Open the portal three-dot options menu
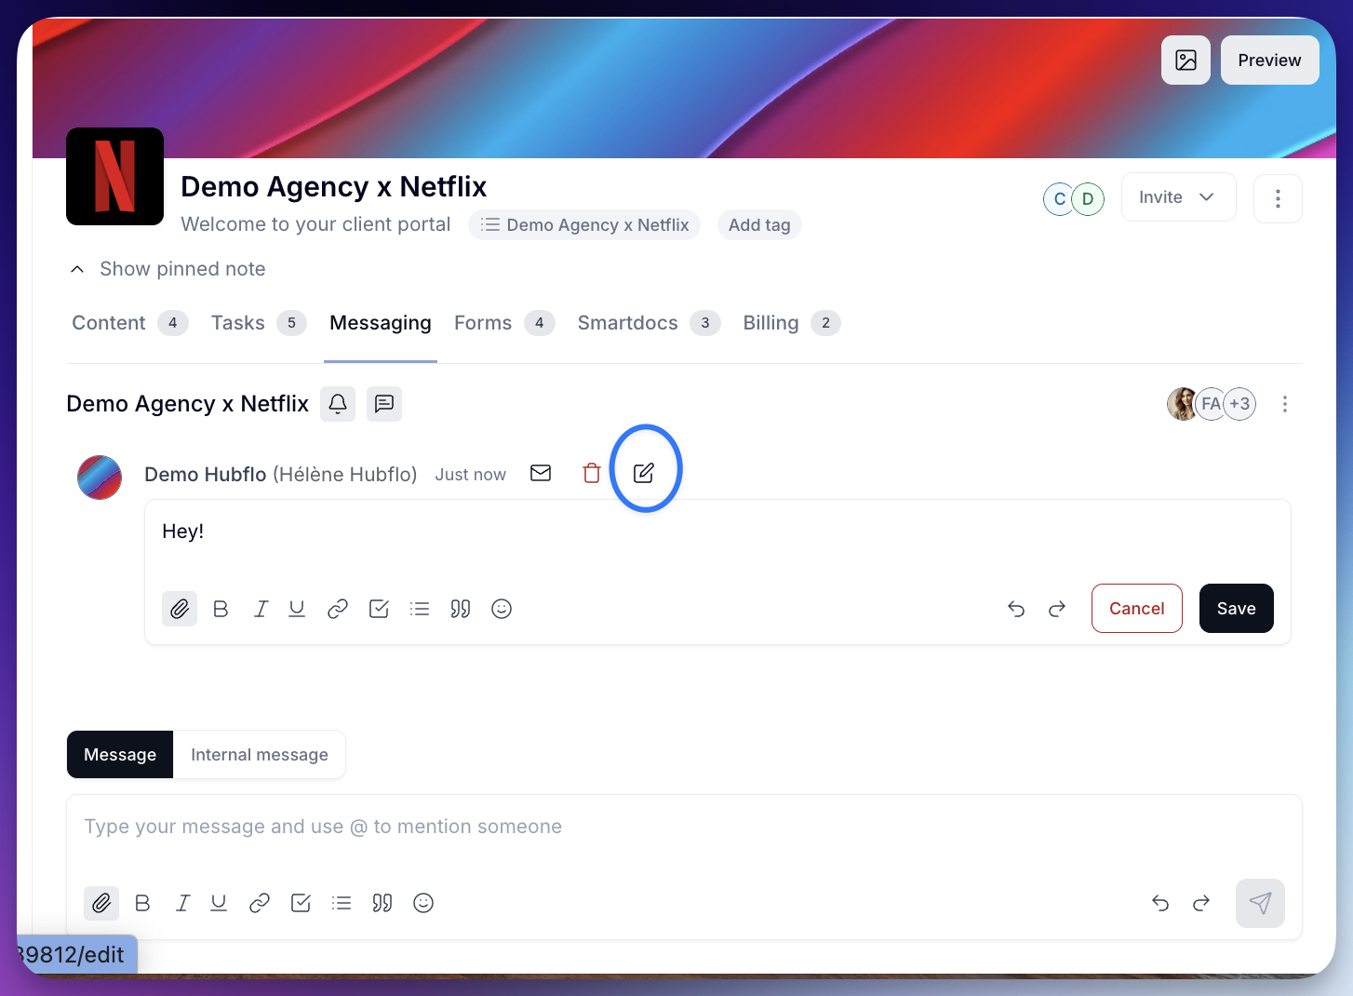This screenshot has height=996, width=1353. 1278,198
